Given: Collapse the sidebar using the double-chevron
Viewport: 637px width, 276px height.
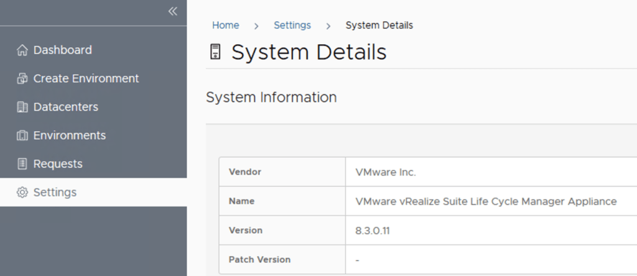Looking at the screenshot, I should (x=172, y=11).
